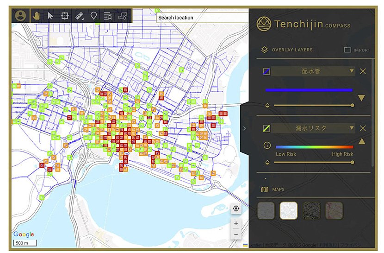Viewport: 384px width, 253px height.
Task: Click the Import folder icon
Action: [347, 50]
